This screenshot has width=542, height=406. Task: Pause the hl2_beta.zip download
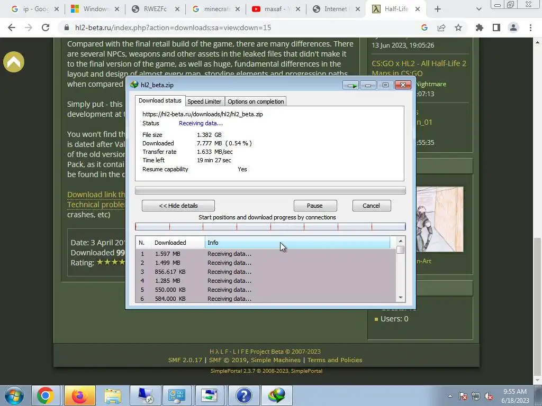coord(315,206)
